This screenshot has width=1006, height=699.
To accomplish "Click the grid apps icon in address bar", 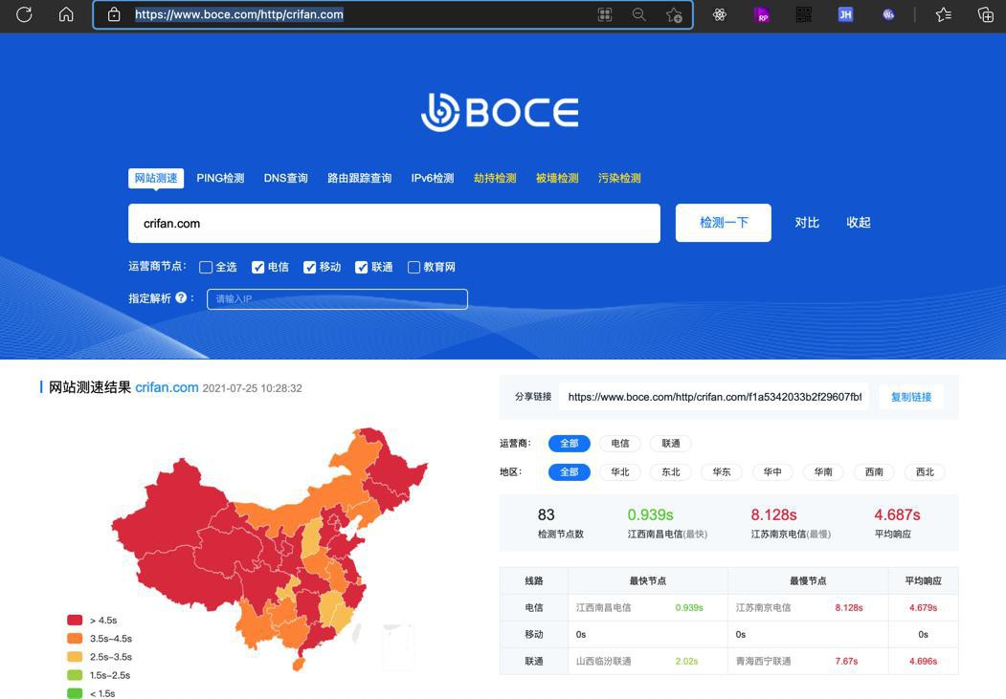I will (x=604, y=14).
